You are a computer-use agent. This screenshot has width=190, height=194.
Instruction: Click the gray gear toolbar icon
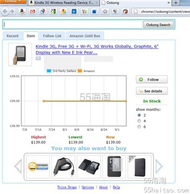105,12
